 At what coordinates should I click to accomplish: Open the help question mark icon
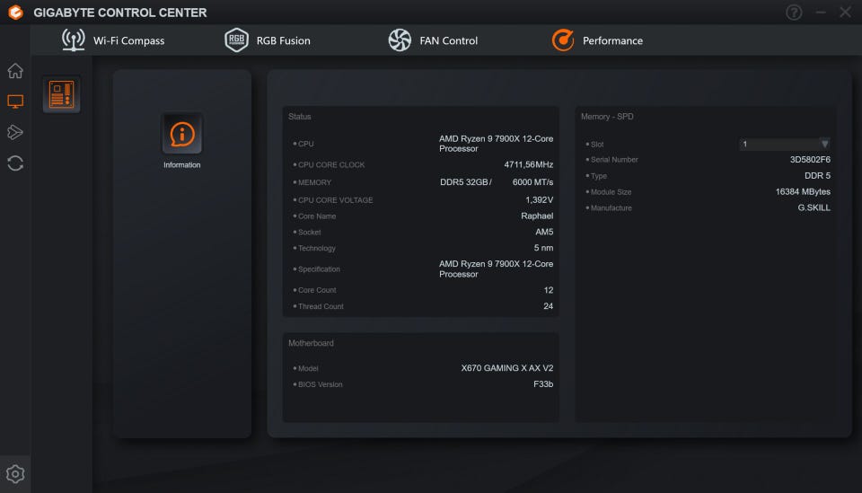tap(794, 12)
